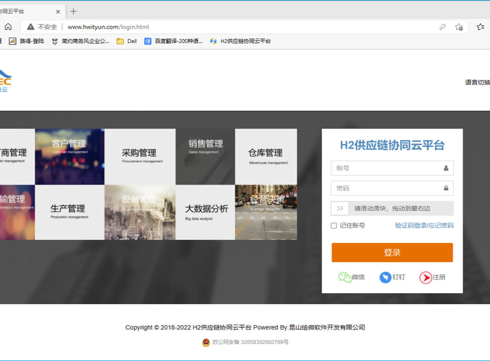Click the 采购管理 tile
This screenshot has height=361, width=490.
[140, 157]
